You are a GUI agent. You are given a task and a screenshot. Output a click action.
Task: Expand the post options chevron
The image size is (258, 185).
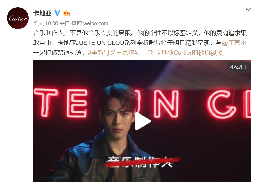coord(248,10)
